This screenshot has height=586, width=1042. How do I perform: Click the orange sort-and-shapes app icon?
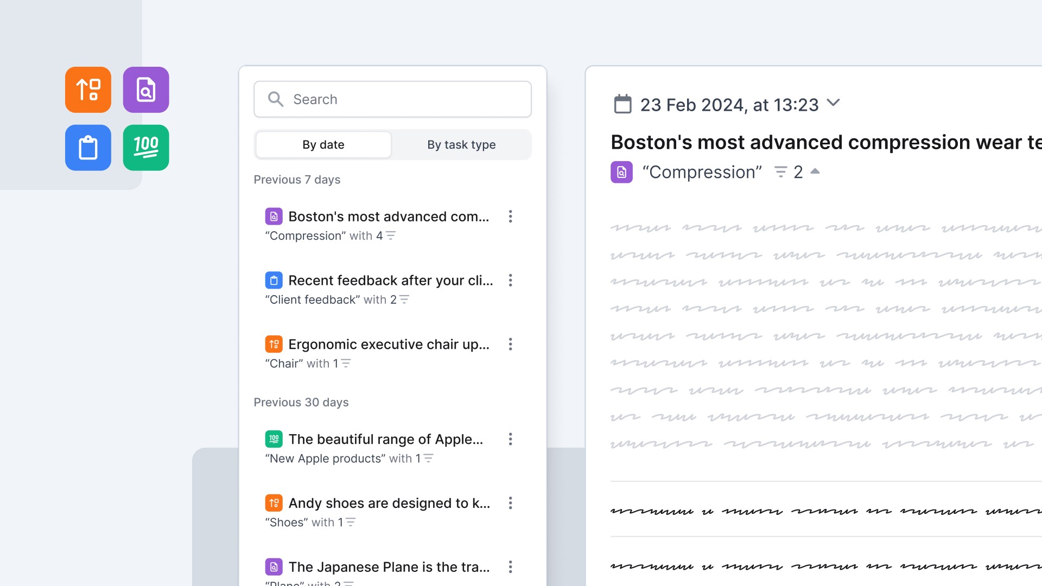coord(88,90)
